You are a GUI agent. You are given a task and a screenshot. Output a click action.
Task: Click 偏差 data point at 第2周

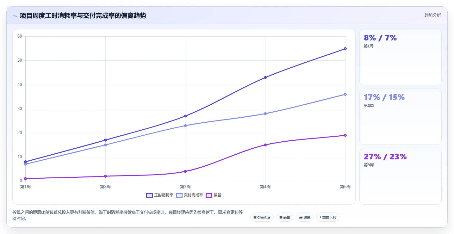pyautogui.click(x=105, y=176)
